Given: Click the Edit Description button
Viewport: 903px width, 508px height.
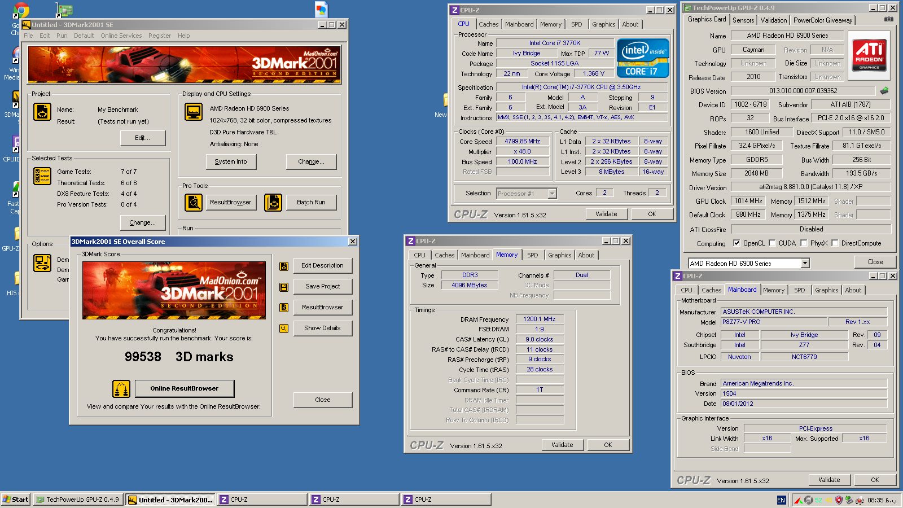Looking at the screenshot, I should (x=323, y=266).
